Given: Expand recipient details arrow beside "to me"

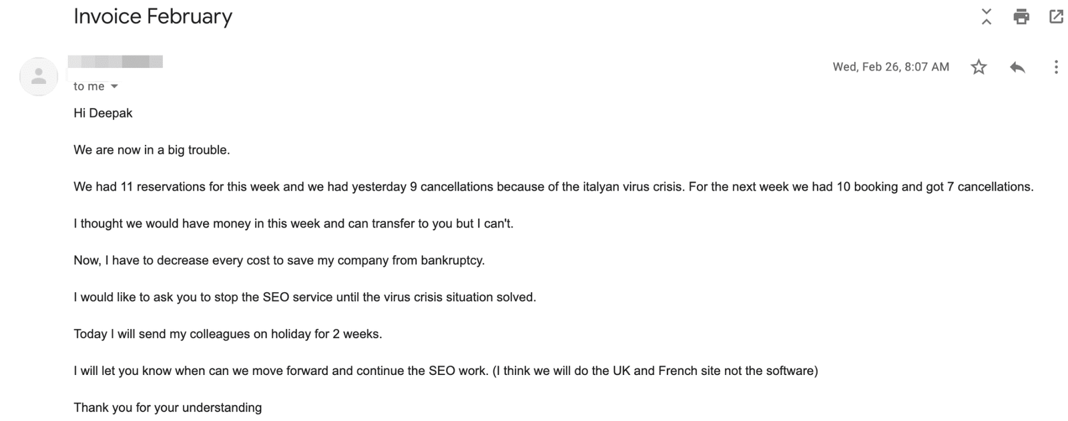Looking at the screenshot, I should tap(114, 87).
